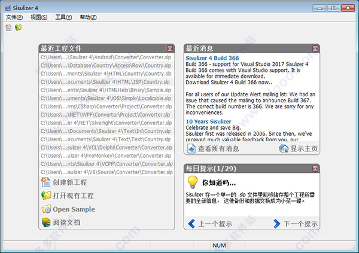This screenshot has width=359, height=253.
Task: Click the light bulb tip icon
Action: coord(192,182)
